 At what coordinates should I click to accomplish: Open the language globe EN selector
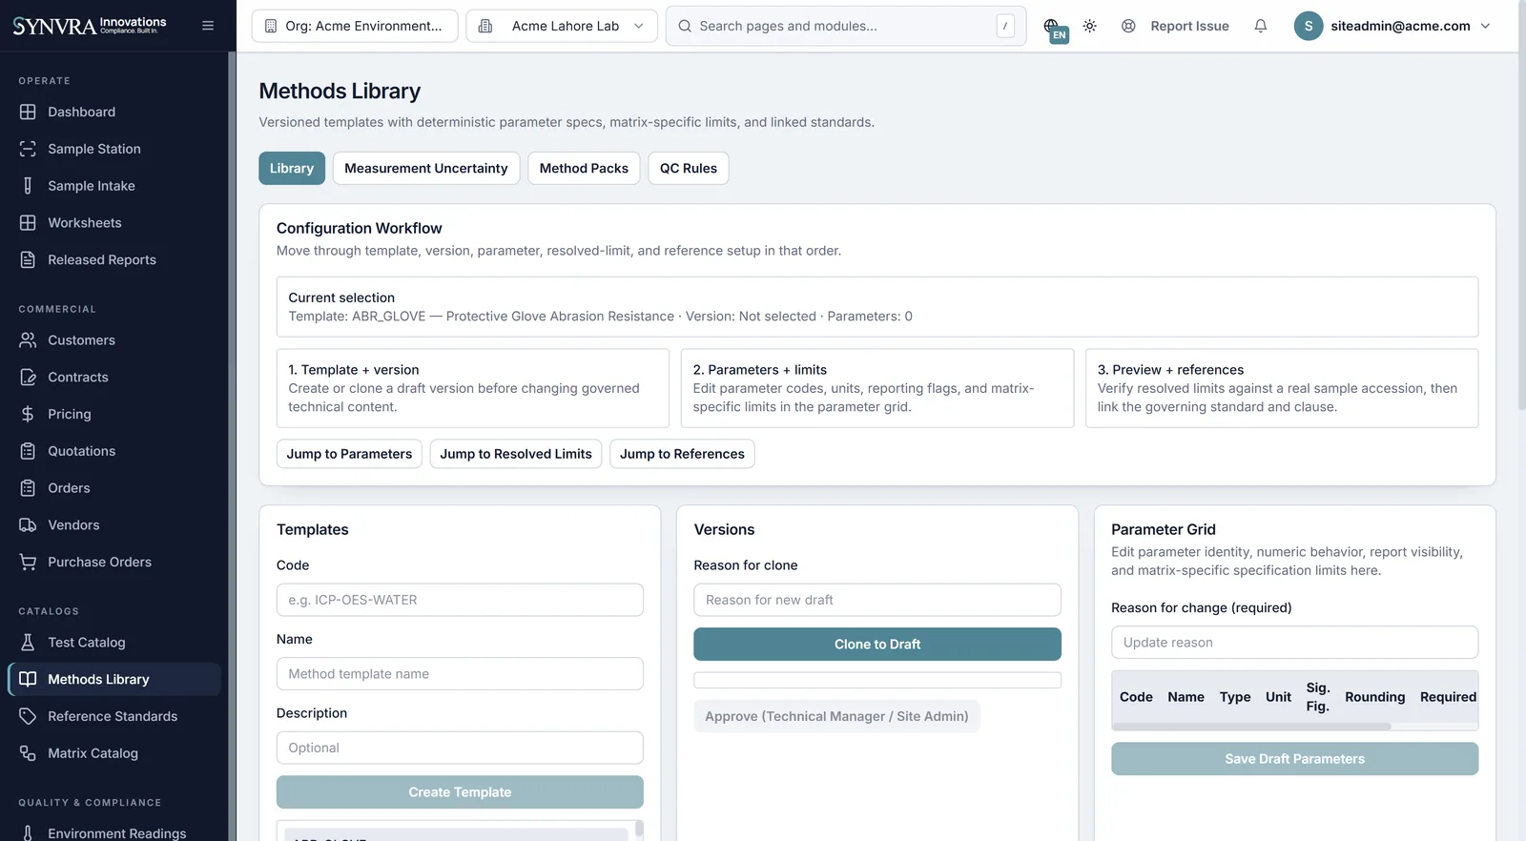click(x=1054, y=29)
